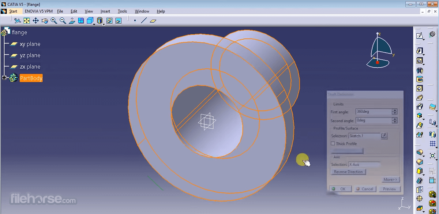Select the Rotate view tool
Image resolution: width=439 pixels, height=214 pixels.
point(45,21)
